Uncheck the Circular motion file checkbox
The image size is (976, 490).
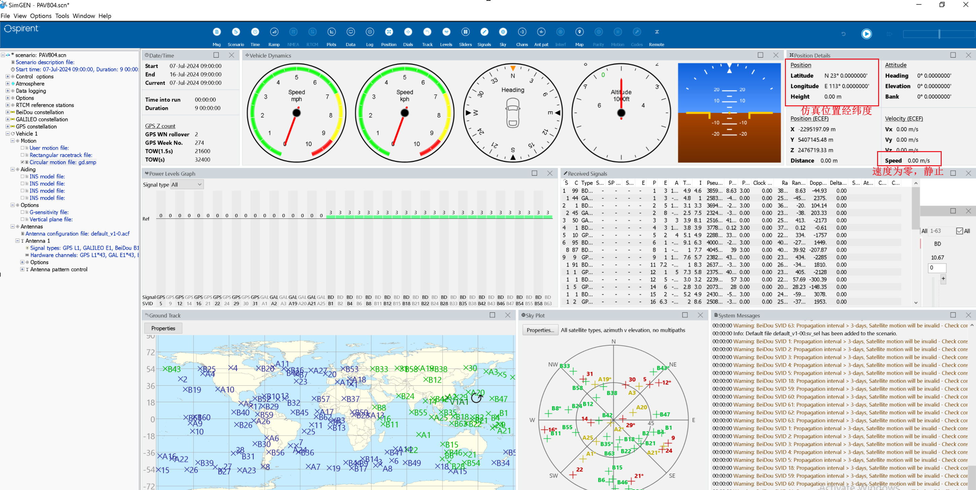[22, 163]
